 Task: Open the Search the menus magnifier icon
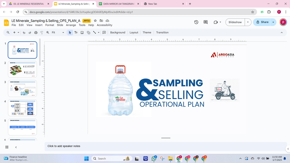[x=8, y=33]
